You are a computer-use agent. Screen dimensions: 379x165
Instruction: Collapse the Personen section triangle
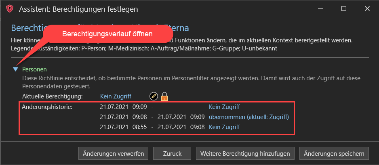[x=16, y=69]
